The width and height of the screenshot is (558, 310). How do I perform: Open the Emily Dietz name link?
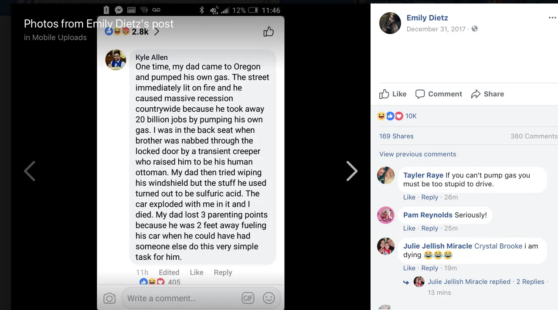pos(427,18)
